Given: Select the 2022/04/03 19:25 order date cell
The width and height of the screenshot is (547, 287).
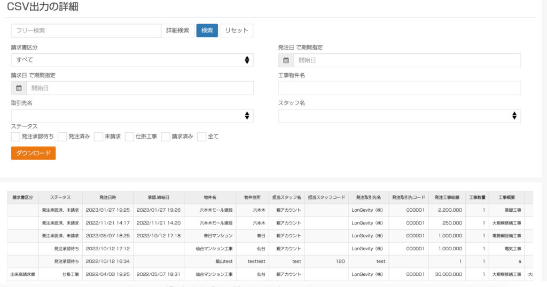Looking at the screenshot, I should tap(108, 274).
